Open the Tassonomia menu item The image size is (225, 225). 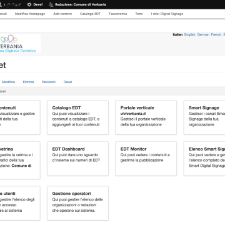[x=117, y=14]
